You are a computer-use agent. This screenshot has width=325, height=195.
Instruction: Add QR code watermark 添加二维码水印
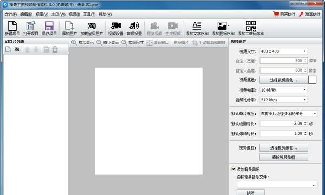251,28
